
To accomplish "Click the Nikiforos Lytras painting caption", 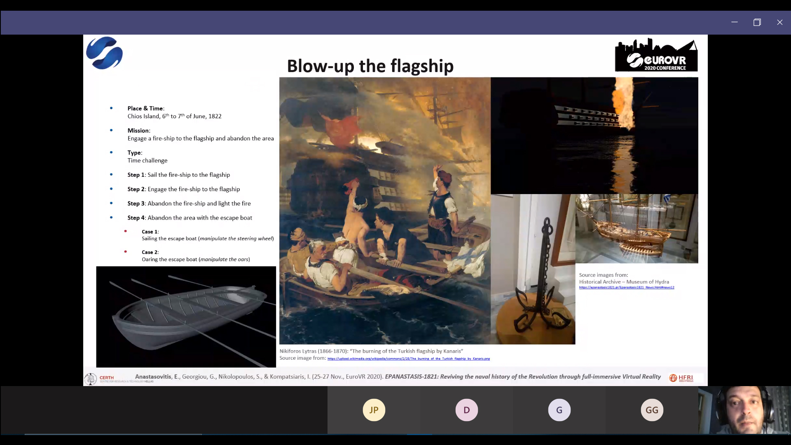I will point(371,351).
